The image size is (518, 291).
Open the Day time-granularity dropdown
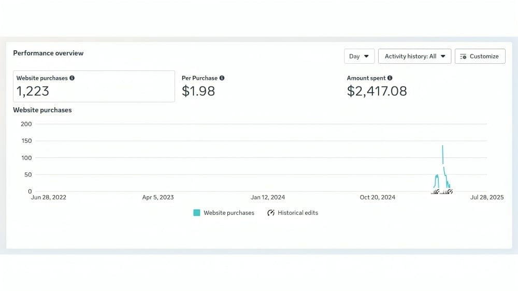[359, 56]
